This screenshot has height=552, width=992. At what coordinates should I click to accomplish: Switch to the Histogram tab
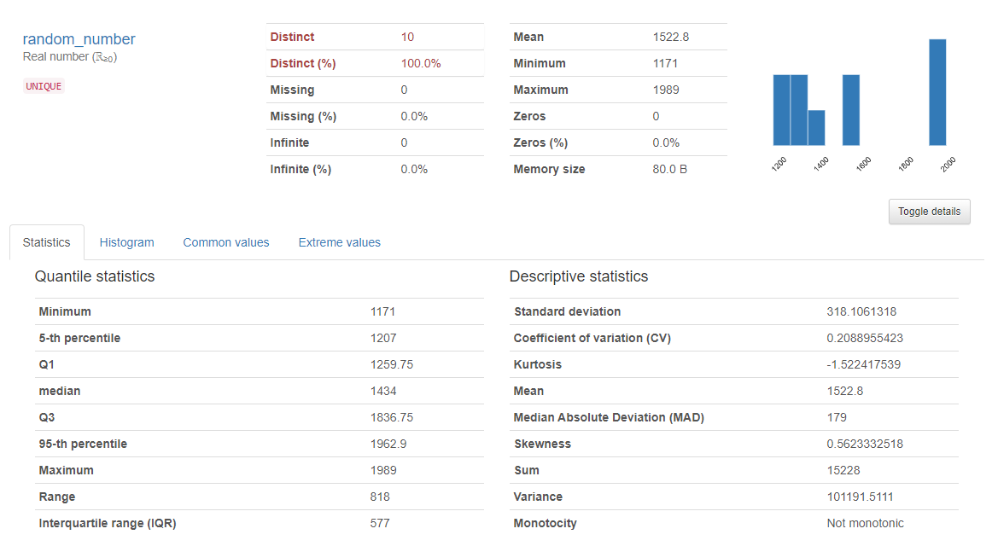point(126,242)
